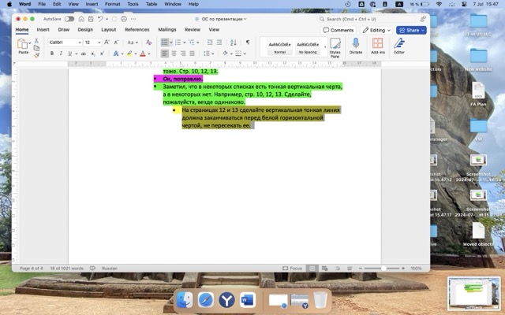The width and height of the screenshot is (505, 315).
Task: Launch the Editor tool
Action: pyautogui.click(x=399, y=46)
